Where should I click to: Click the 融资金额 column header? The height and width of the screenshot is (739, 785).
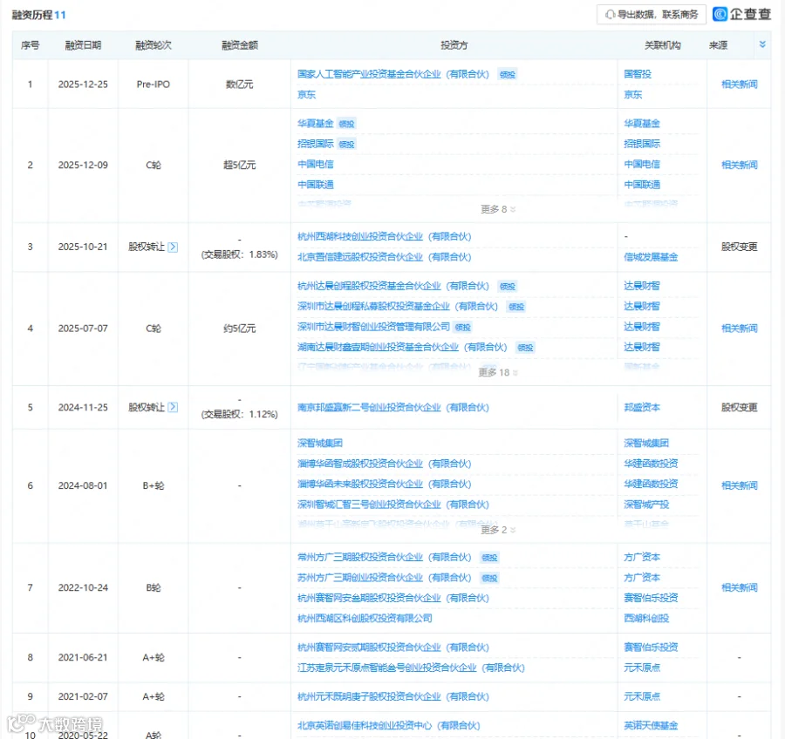coord(240,45)
